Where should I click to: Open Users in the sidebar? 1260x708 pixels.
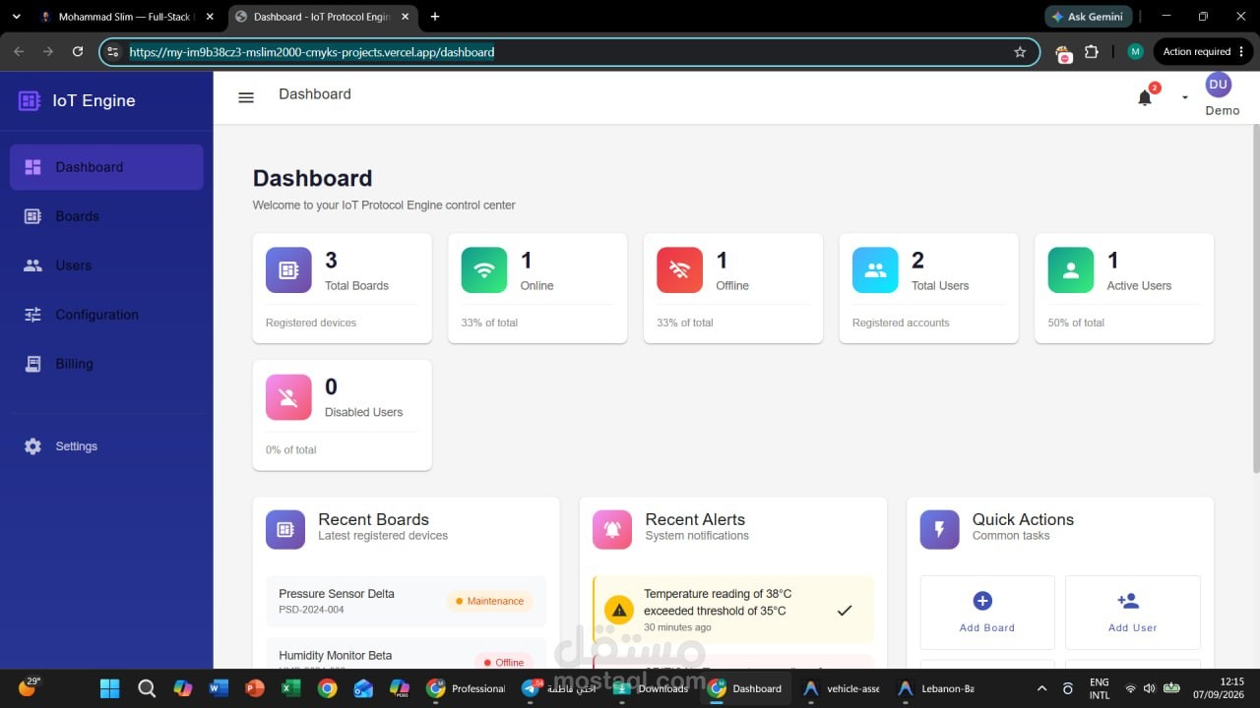tap(106, 265)
